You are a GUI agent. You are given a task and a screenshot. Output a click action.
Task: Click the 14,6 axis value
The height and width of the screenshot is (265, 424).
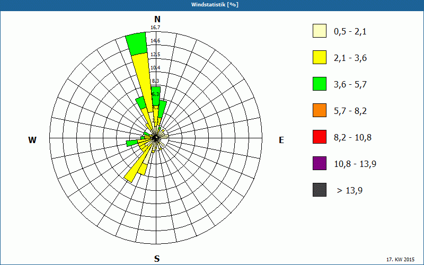pyautogui.click(x=155, y=41)
